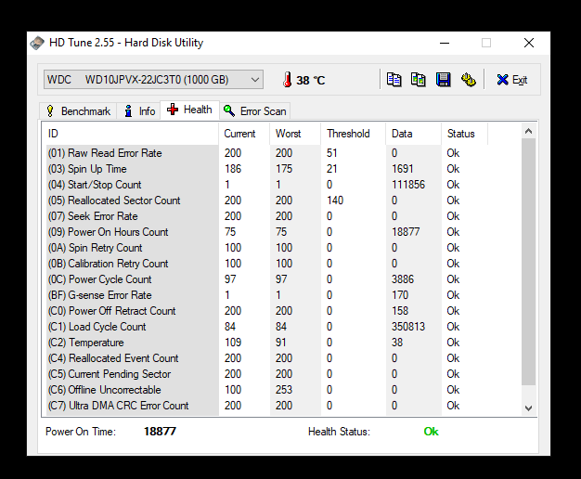
Task: Click the scrollbar up arrow
Action: tap(529, 131)
